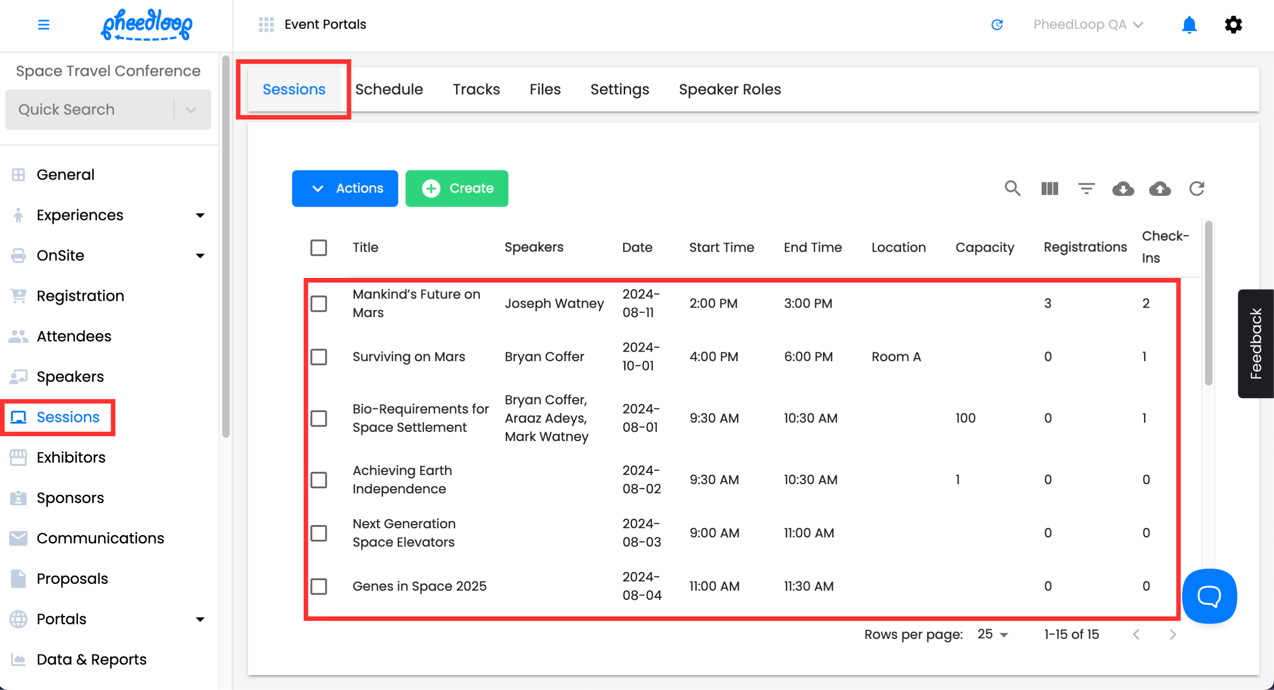Open the blue Actions button

(345, 188)
